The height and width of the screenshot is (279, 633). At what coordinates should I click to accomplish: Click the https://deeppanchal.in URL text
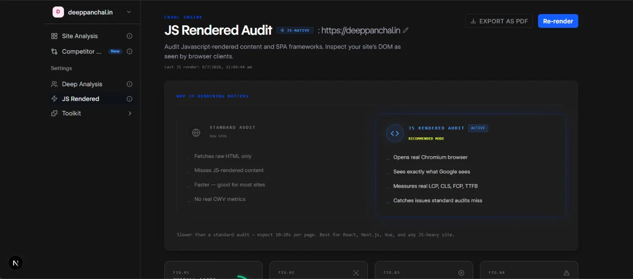361,30
